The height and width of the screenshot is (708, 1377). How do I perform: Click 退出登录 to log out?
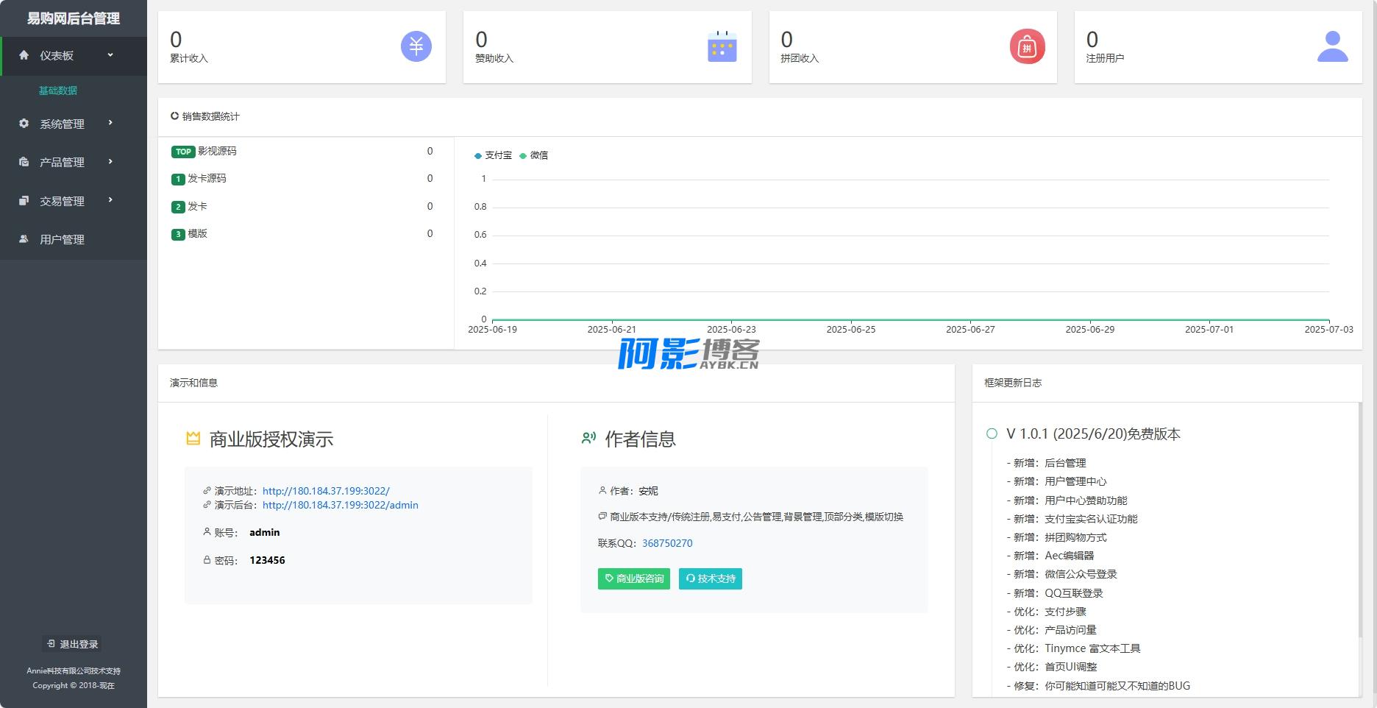tap(72, 644)
